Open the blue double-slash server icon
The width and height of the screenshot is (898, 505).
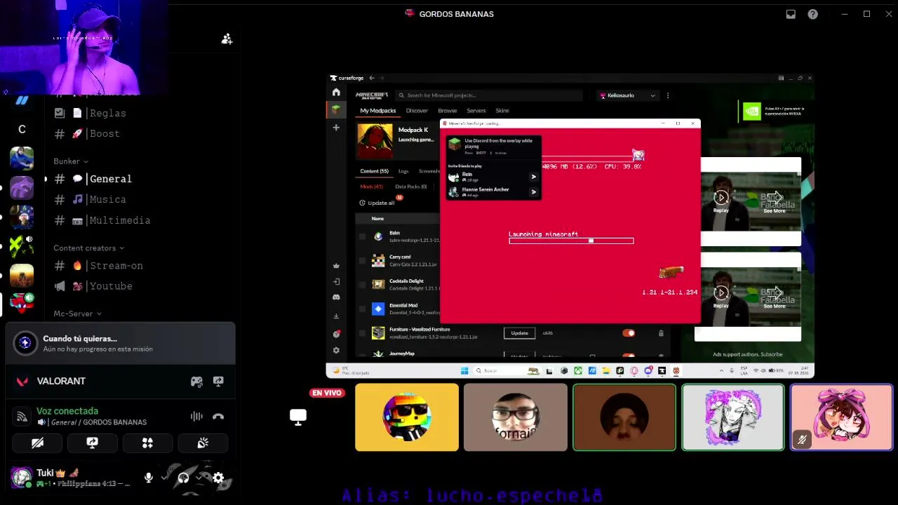22,100
